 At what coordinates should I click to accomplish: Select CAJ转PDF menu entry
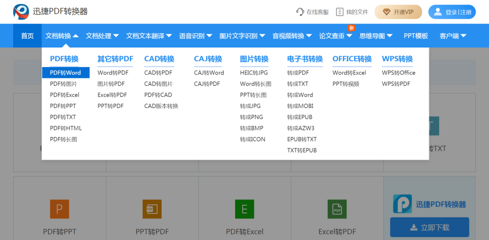coord(207,84)
